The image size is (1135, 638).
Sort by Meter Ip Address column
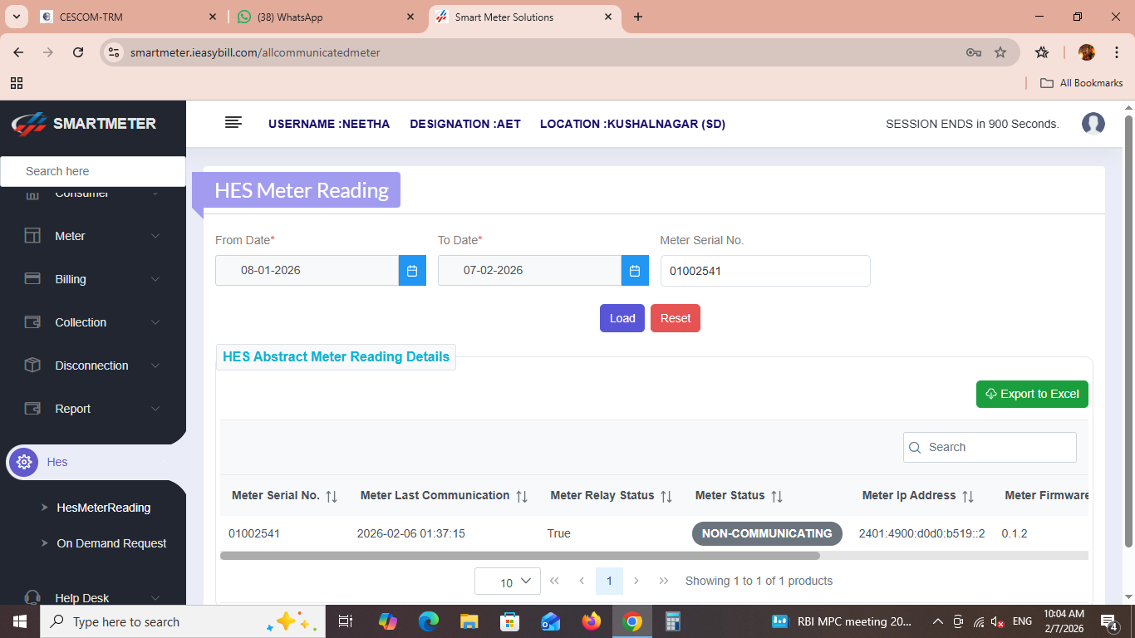pyautogui.click(x=968, y=497)
